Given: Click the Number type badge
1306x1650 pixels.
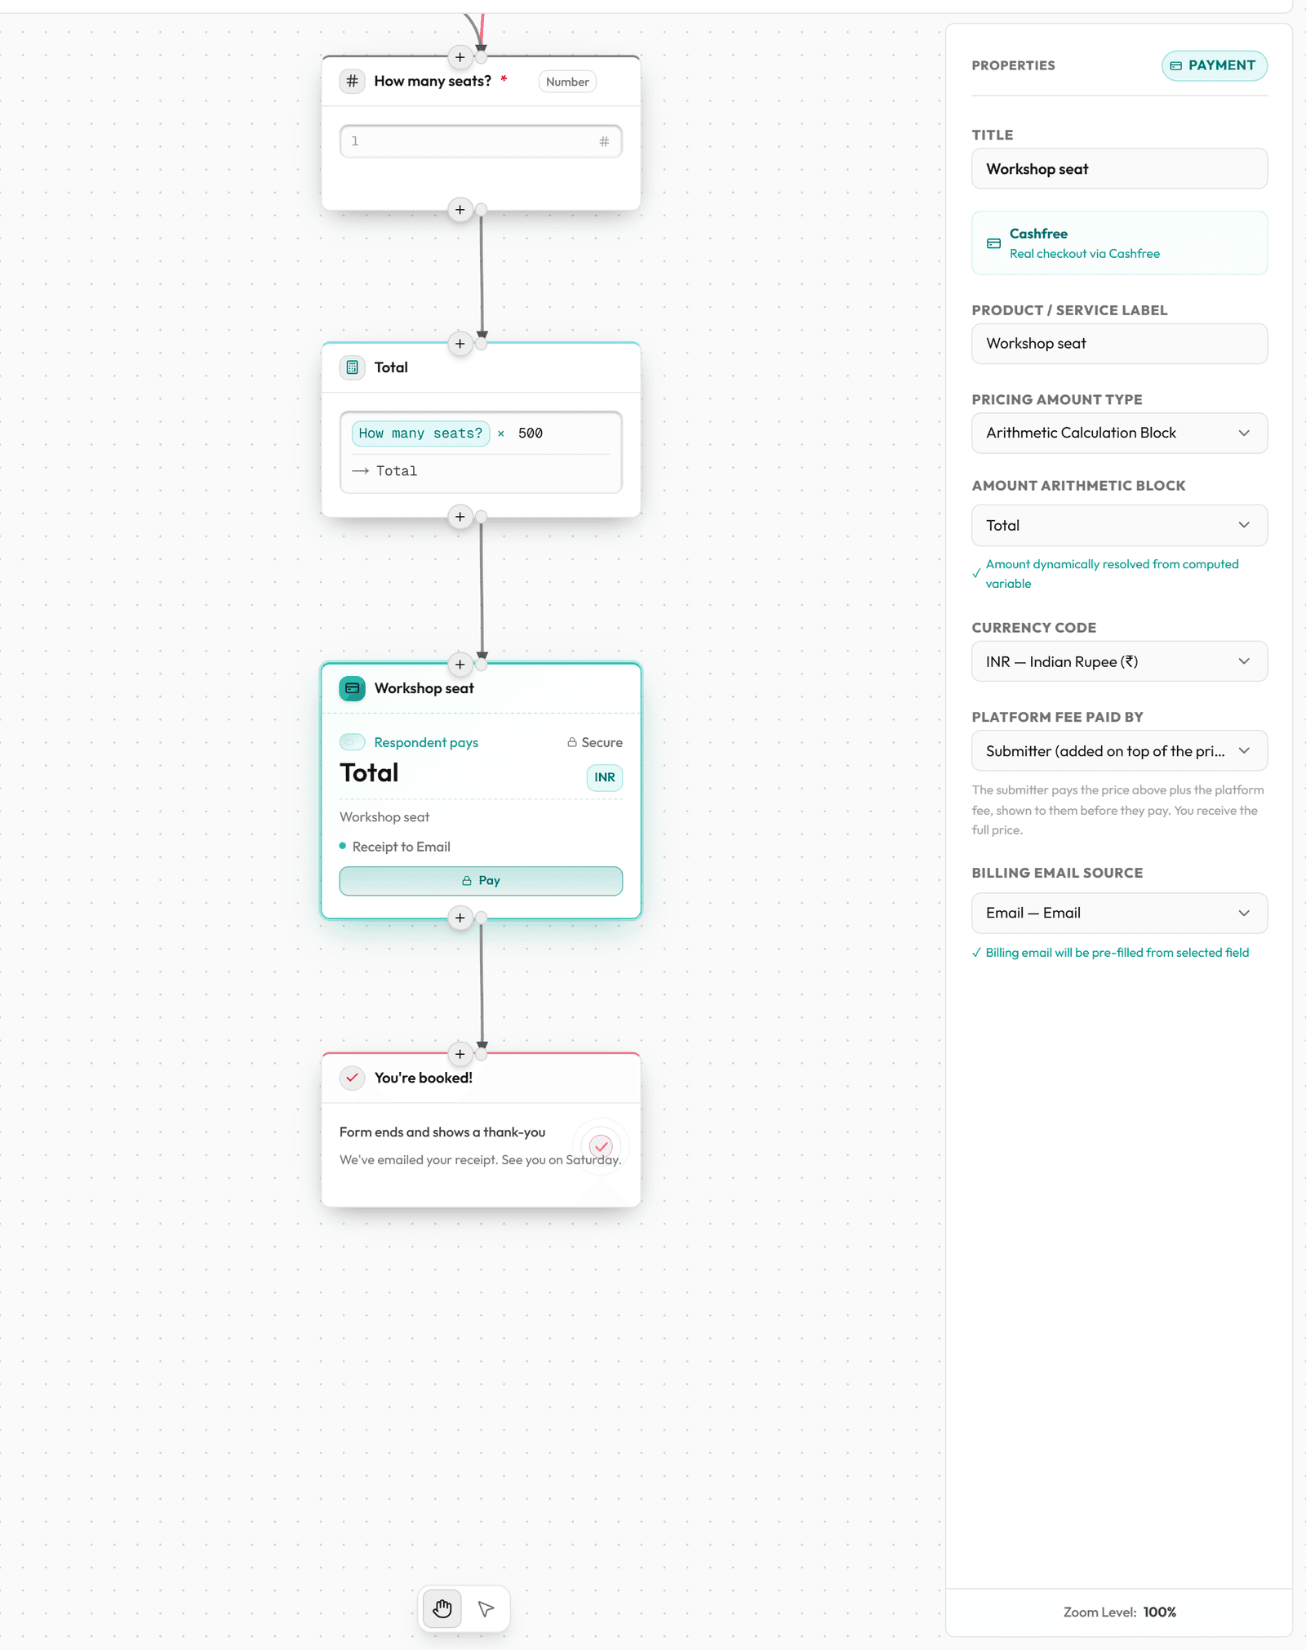Looking at the screenshot, I should 567,82.
